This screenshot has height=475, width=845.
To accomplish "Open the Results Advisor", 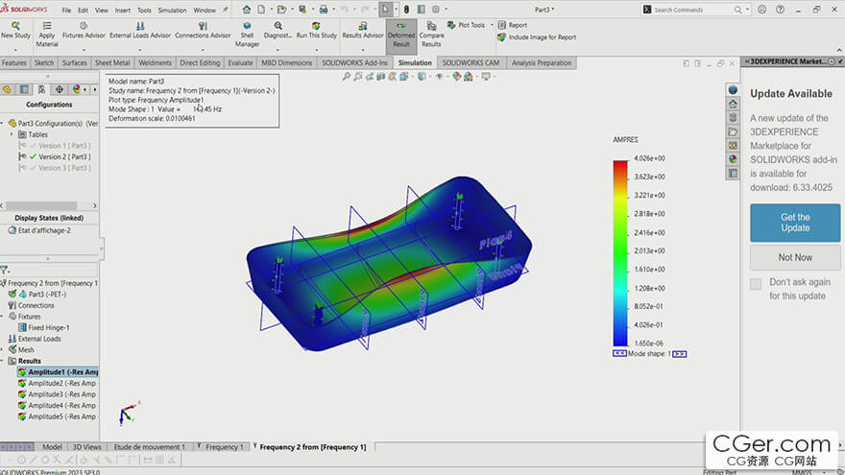I will (x=363, y=27).
